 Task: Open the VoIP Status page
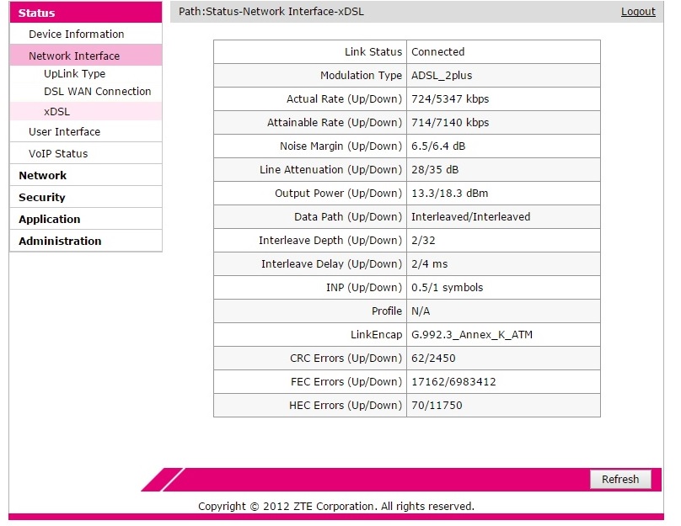(58, 154)
